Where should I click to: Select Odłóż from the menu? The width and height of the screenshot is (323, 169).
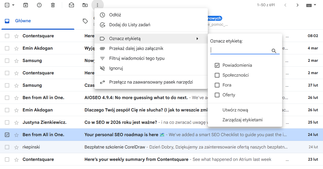115,15
